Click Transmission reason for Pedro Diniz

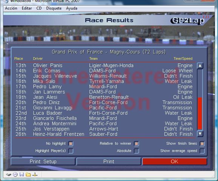click(x=177, y=102)
